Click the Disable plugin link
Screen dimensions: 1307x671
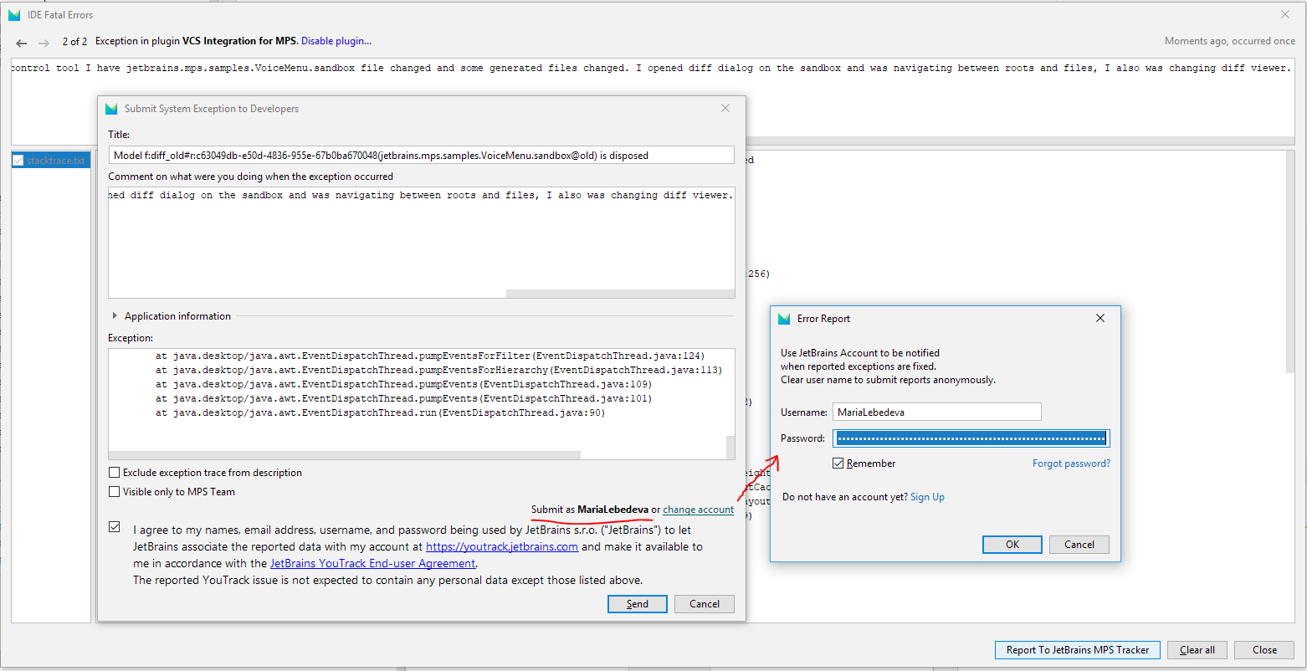coord(336,41)
